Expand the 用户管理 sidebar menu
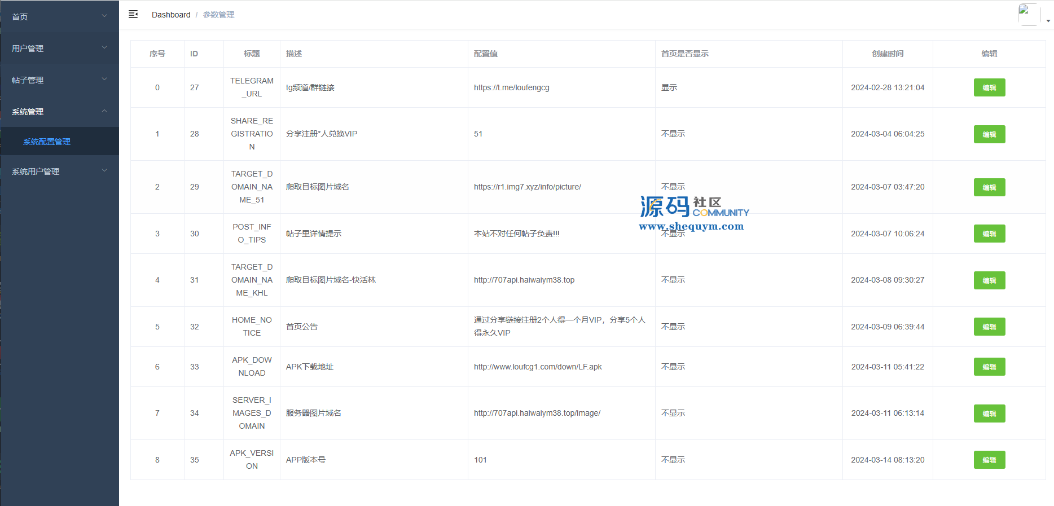This screenshot has width=1054, height=506. coord(59,48)
